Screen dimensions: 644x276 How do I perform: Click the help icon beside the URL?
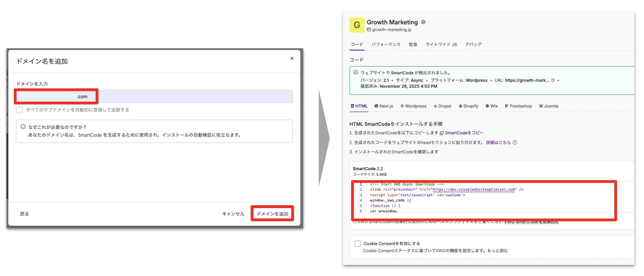[x=553, y=80]
